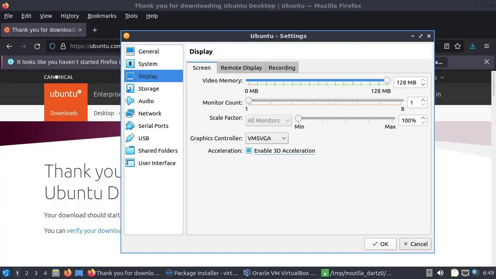Viewport: 496px width, 279px height.
Task: Launch Firefox from taskbar quick launch
Action: tap(68, 273)
